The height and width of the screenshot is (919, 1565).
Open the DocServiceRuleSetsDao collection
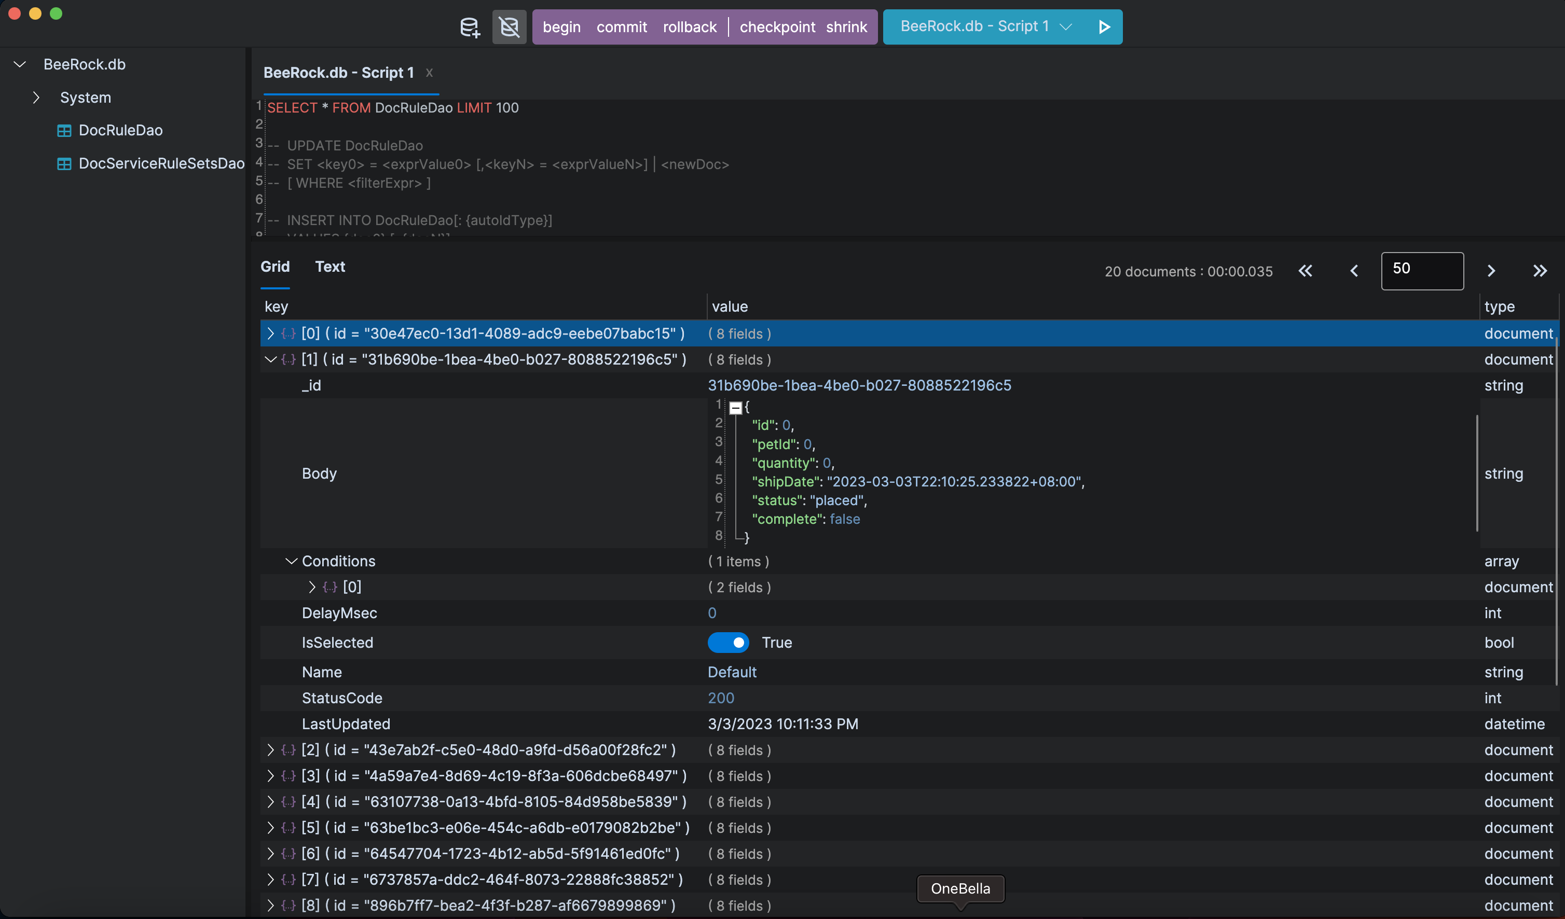pos(161,164)
